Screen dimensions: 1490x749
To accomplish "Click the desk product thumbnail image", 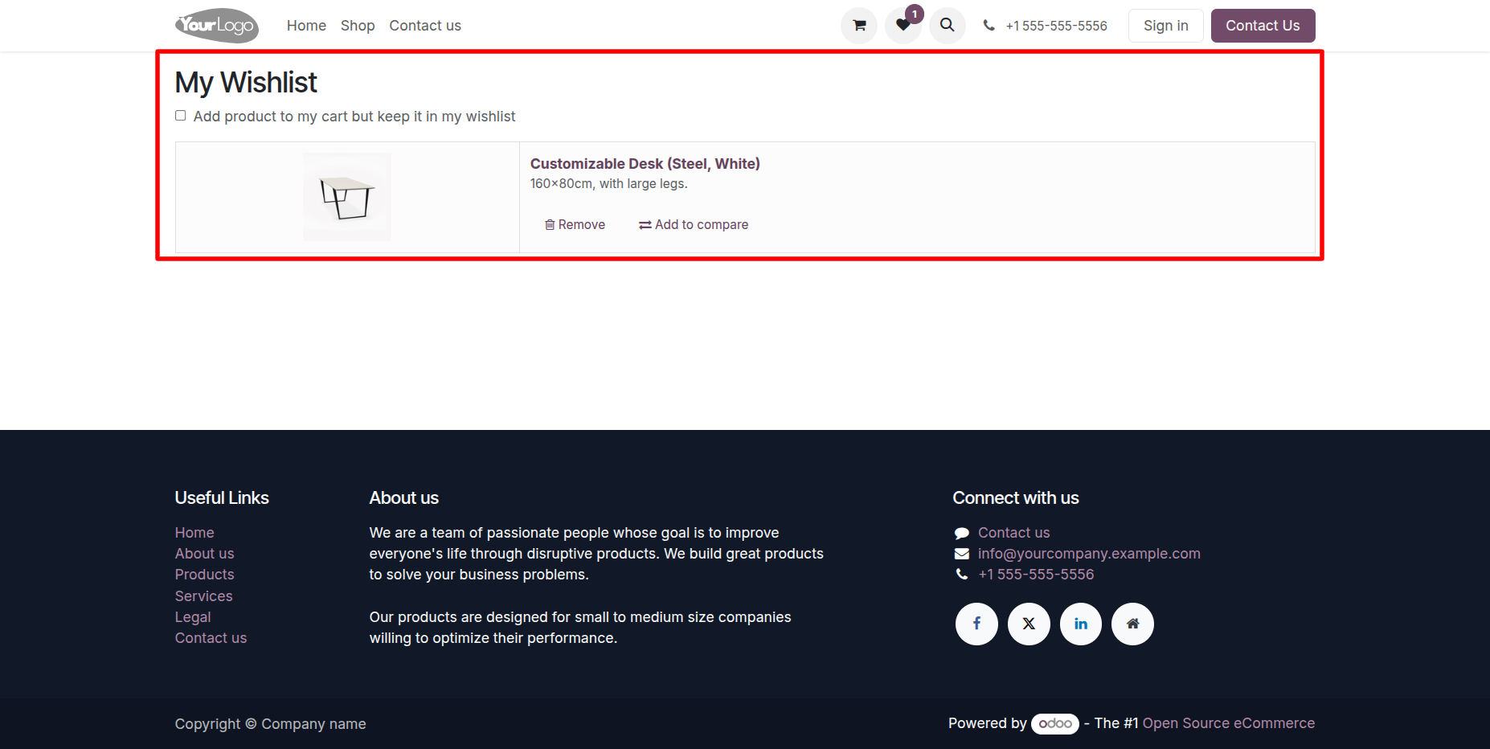I will point(347,197).
